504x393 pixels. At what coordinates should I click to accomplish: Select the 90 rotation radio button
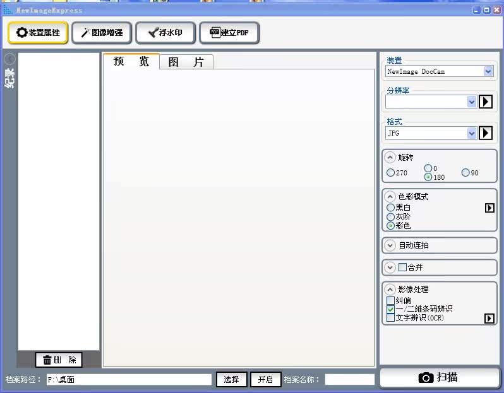pos(465,173)
